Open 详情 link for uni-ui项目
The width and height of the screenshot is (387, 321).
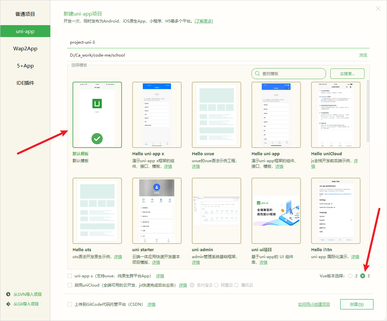tap(263, 262)
